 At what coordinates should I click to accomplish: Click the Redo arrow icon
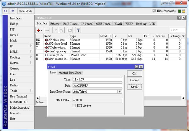click(12, 11)
